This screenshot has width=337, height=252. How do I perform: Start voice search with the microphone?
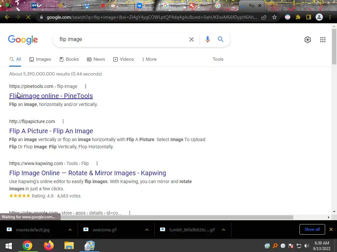click(x=207, y=39)
